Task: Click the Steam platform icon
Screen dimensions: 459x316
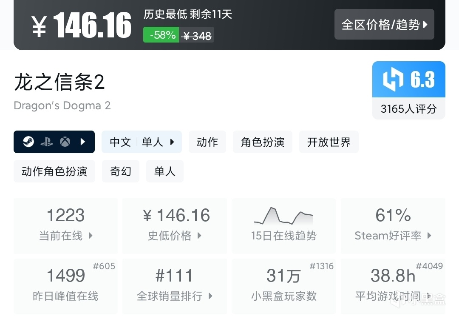Action: tap(28, 142)
